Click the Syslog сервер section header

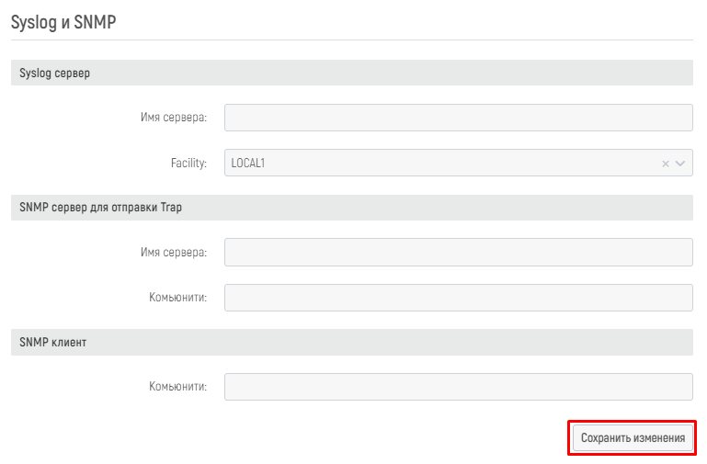tap(55, 74)
